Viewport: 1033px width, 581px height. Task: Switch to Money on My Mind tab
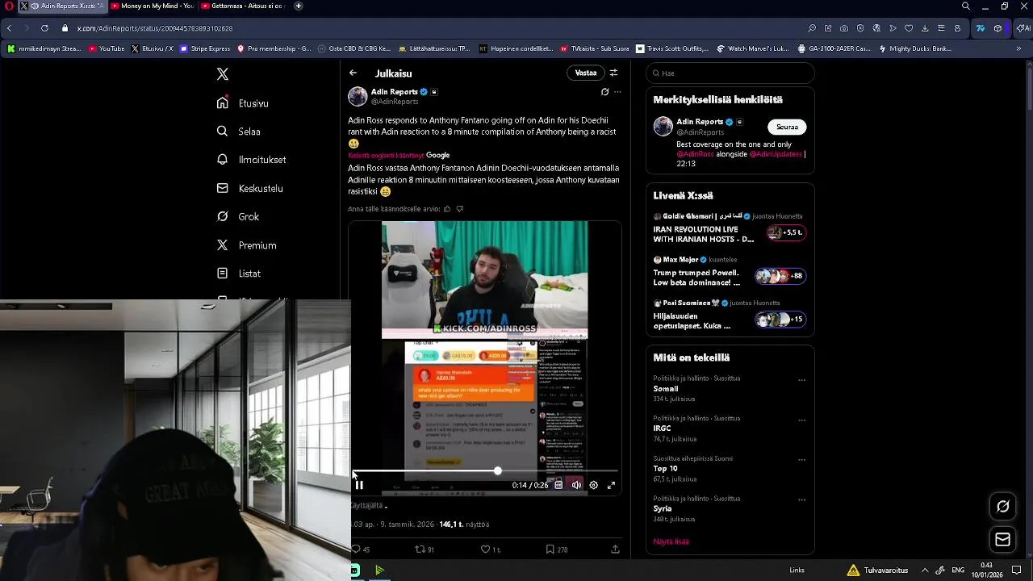click(153, 6)
